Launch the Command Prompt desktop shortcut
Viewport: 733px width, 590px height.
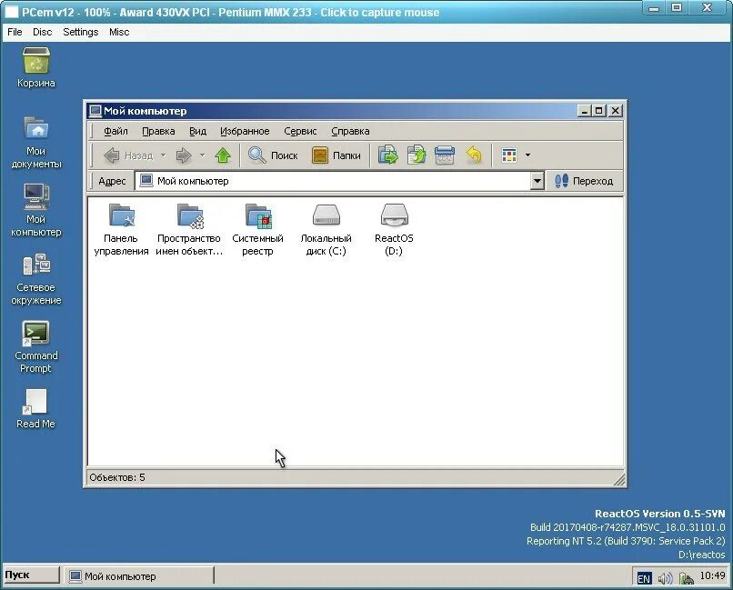tap(36, 347)
